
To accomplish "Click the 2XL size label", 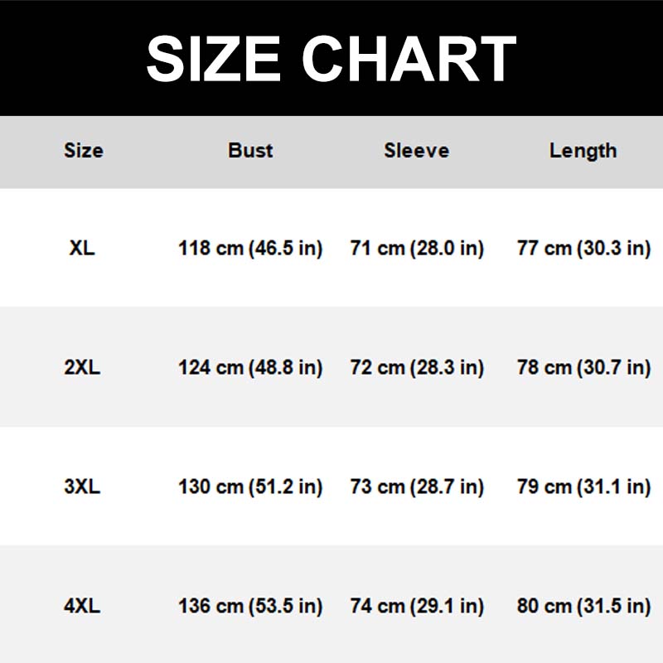I will pos(82,367).
